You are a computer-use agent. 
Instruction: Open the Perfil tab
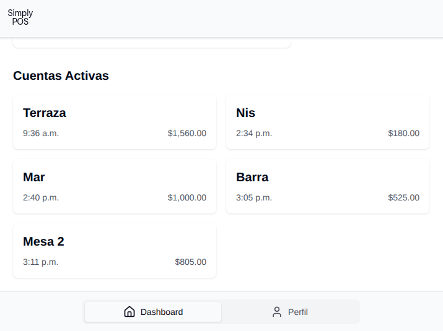(x=291, y=312)
